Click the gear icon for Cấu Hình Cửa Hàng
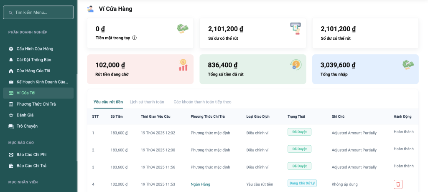Viewport: 428px width, 192px height. coord(11,49)
